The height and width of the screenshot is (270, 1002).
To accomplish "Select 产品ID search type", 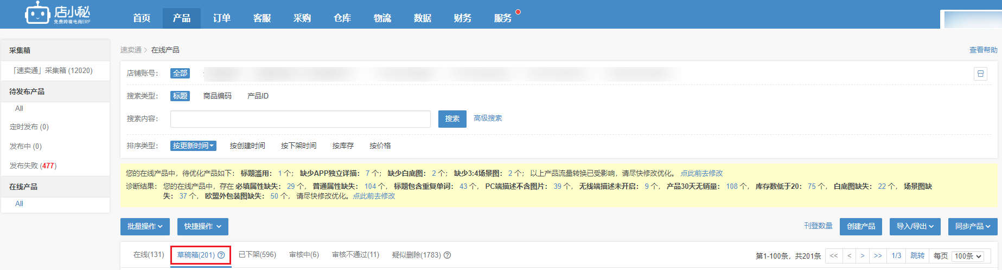I will (x=258, y=96).
